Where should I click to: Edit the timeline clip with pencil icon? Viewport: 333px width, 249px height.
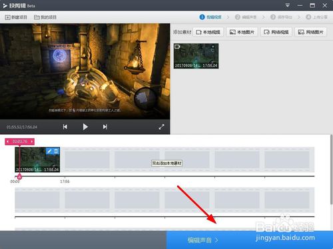click(x=49, y=151)
